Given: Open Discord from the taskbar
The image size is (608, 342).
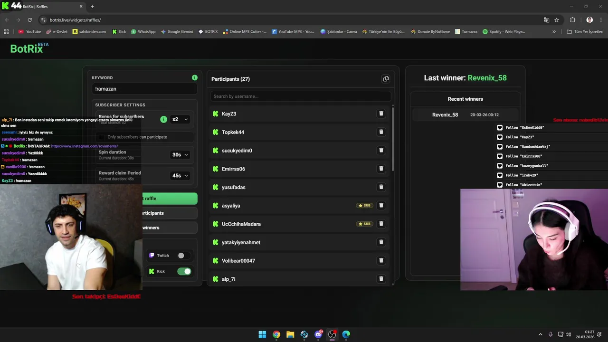Looking at the screenshot, I should tap(318, 334).
